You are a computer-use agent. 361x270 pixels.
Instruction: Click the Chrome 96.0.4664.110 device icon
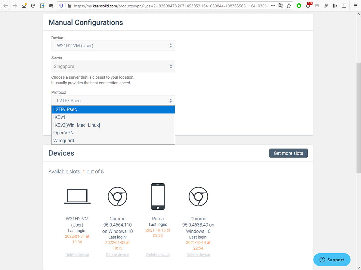[x=117, y=196]
